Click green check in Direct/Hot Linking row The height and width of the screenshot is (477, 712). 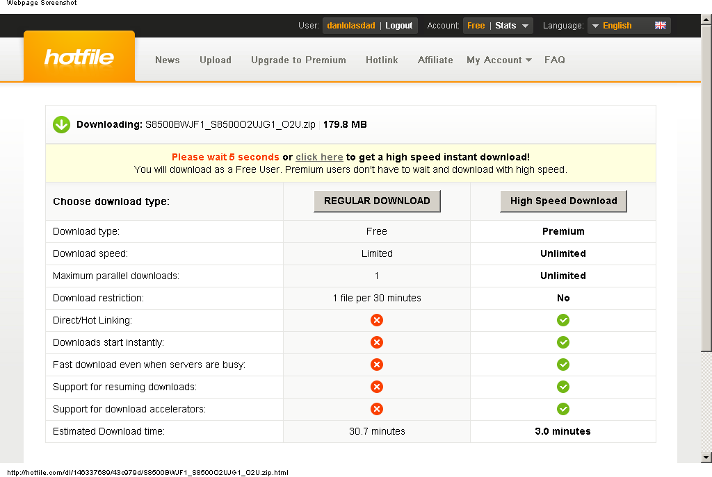563,320
